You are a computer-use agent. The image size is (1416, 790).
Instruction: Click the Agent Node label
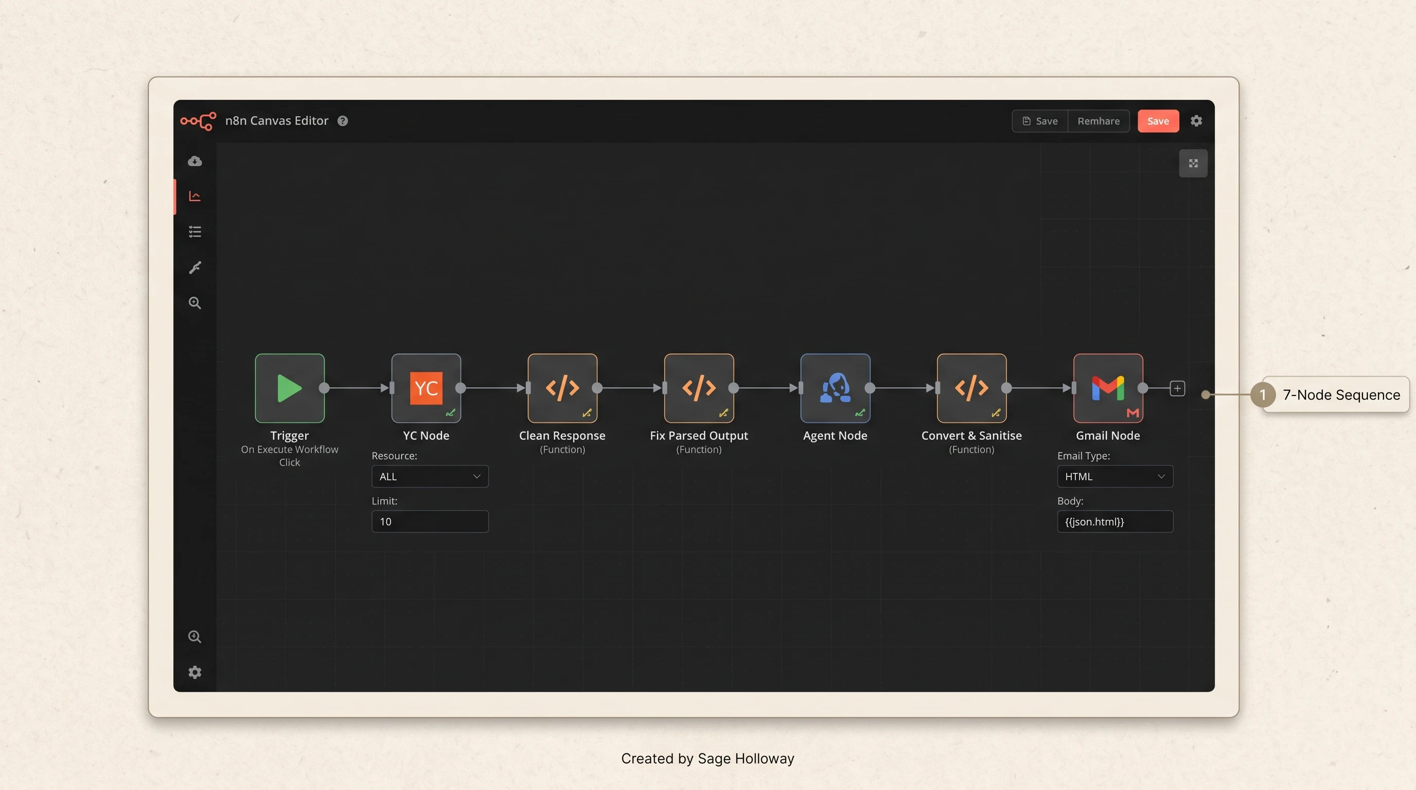pos(835,436)
